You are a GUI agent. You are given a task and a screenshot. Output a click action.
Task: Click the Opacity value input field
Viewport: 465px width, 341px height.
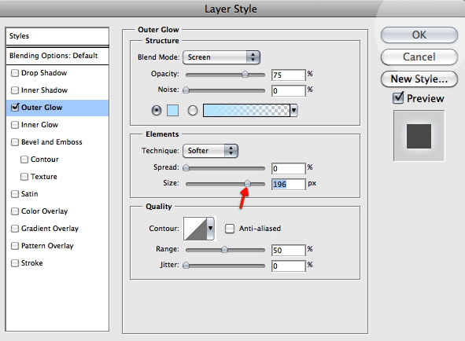288,75
